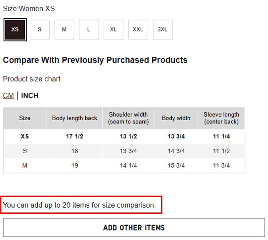Click the XS row in size chart

25,137
